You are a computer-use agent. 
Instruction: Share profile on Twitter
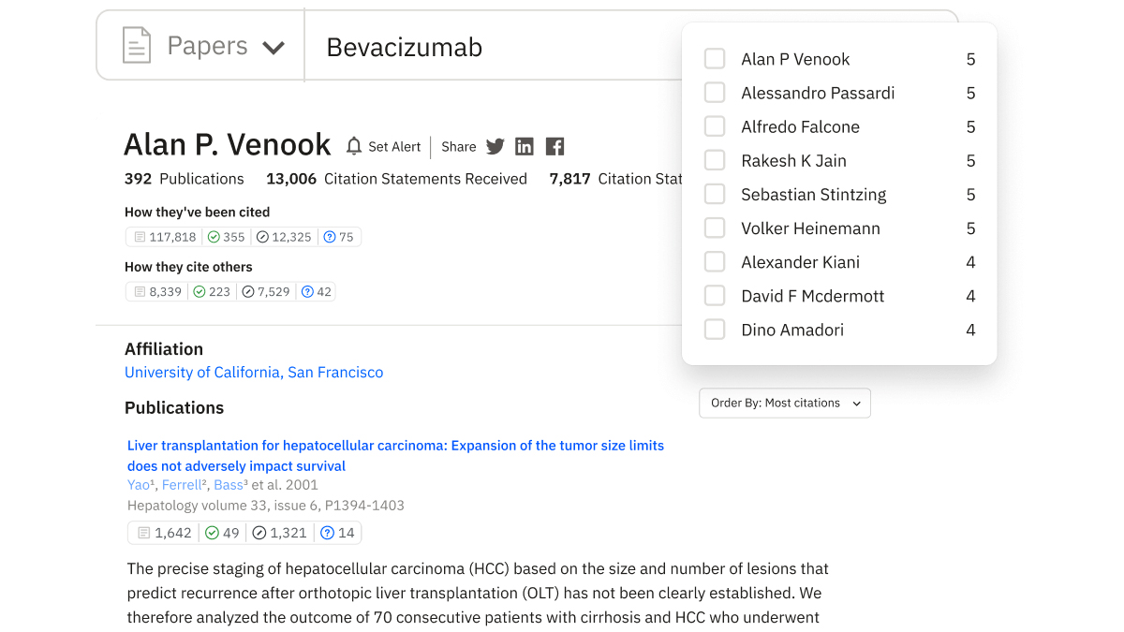point(495,146)
